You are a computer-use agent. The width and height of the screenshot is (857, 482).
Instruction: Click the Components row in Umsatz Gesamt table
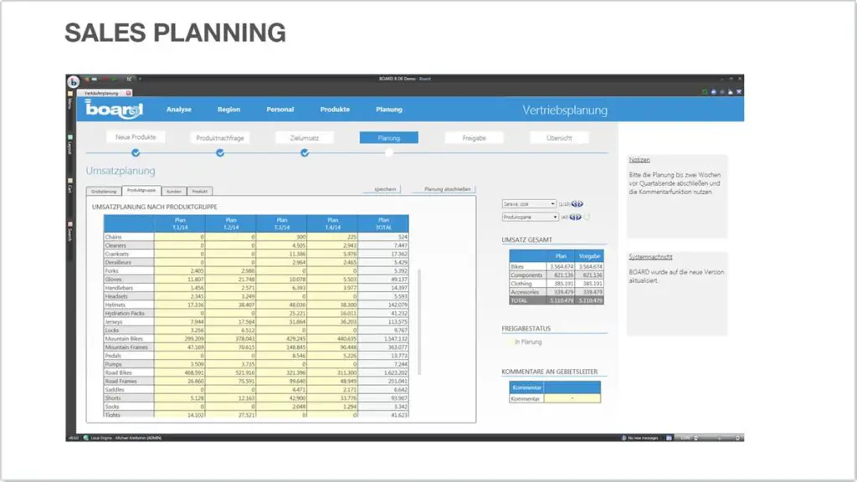[557, 274]
